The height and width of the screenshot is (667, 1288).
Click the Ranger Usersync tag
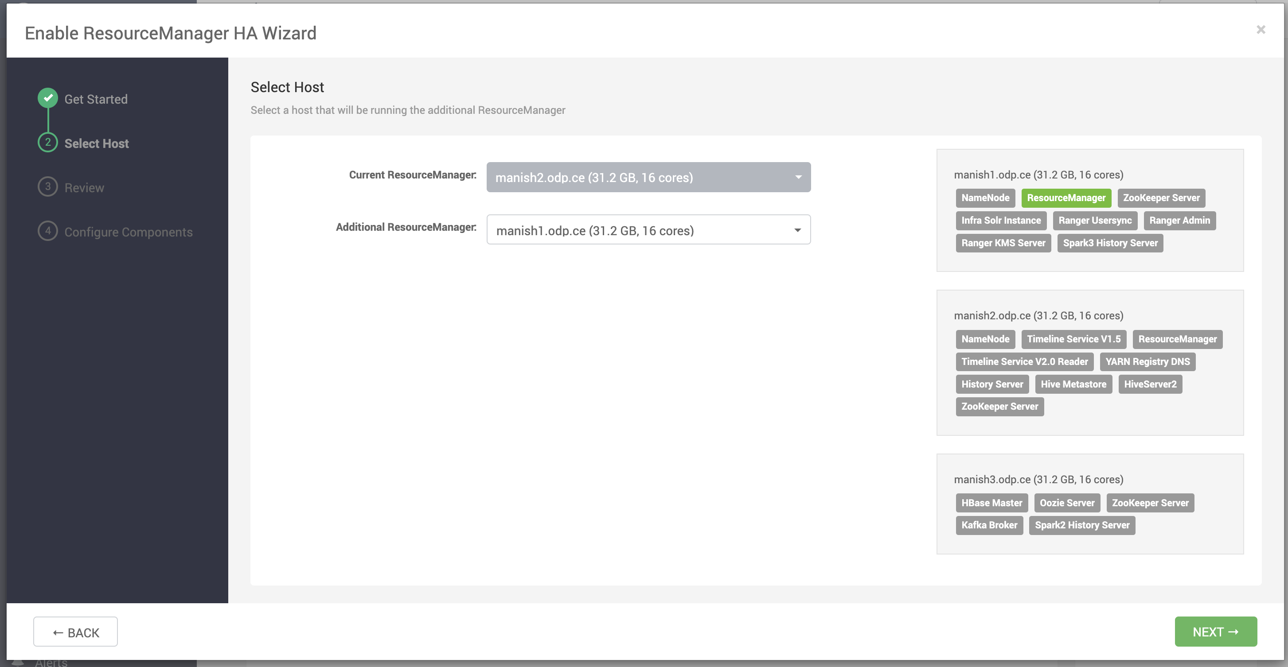1095,220
